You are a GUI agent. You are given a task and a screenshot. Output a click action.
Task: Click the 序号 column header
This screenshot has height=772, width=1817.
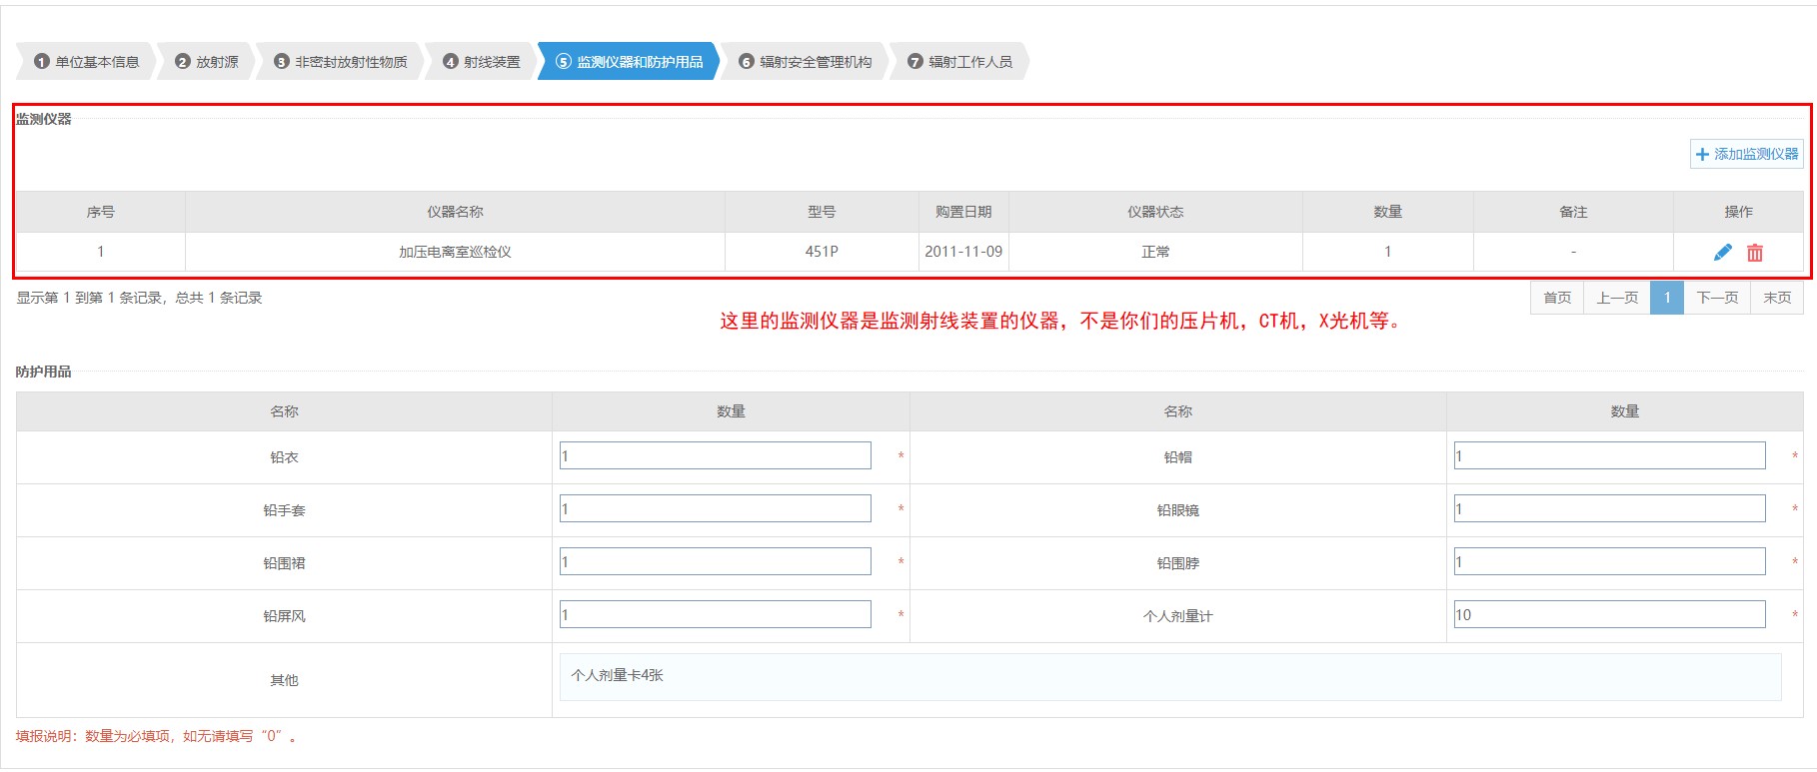[x=101, y=212]
